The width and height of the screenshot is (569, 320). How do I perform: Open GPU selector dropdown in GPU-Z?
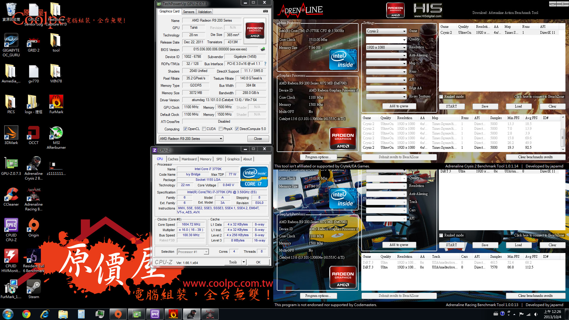tap(191, 139)
